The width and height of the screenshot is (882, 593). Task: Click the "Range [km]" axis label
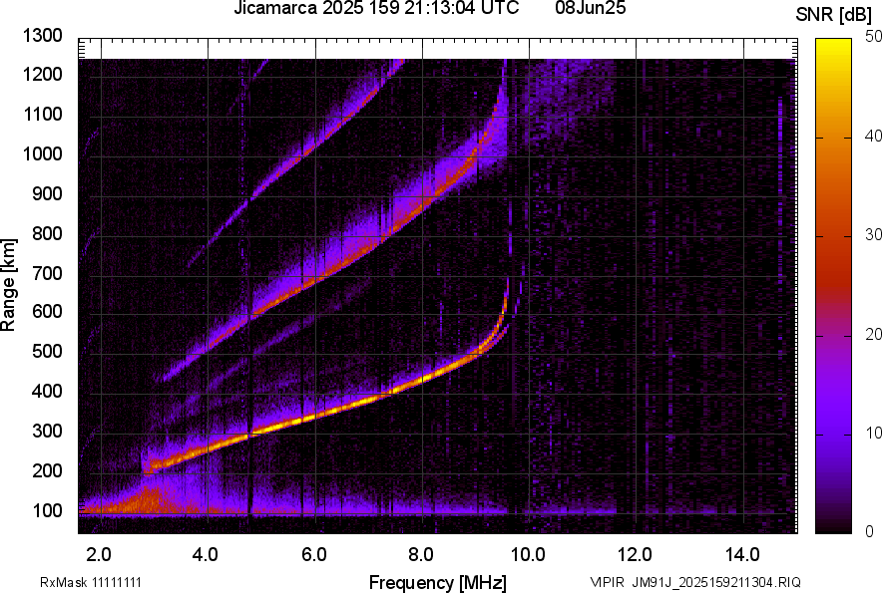coord(8,285)
